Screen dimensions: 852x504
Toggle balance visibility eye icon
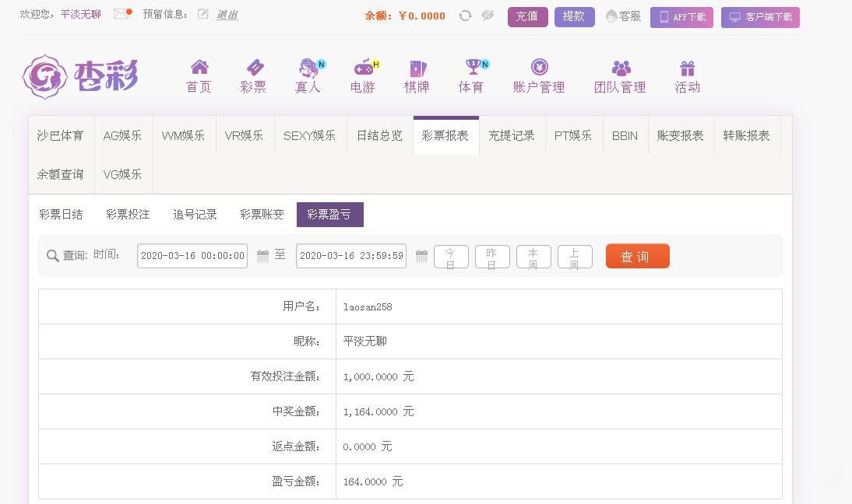pos(488,16)
